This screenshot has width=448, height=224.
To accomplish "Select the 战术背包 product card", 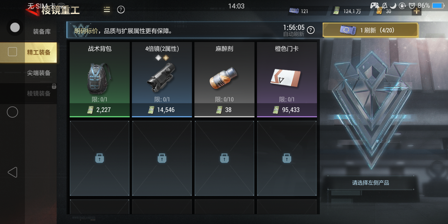I will pos(100,80).
